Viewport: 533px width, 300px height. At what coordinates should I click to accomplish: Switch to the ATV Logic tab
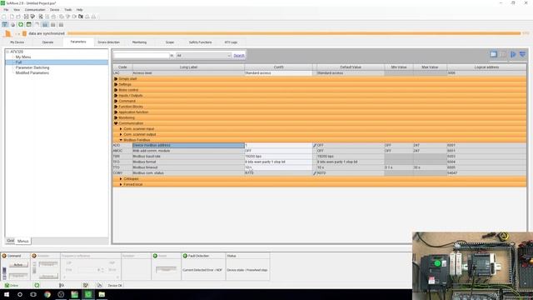(231, 42)
